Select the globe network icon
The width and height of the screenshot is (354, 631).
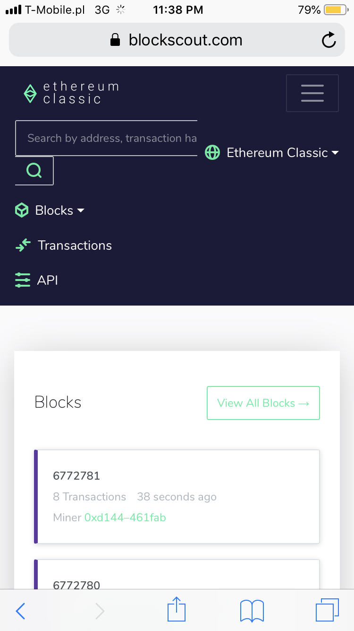point(212,152)
